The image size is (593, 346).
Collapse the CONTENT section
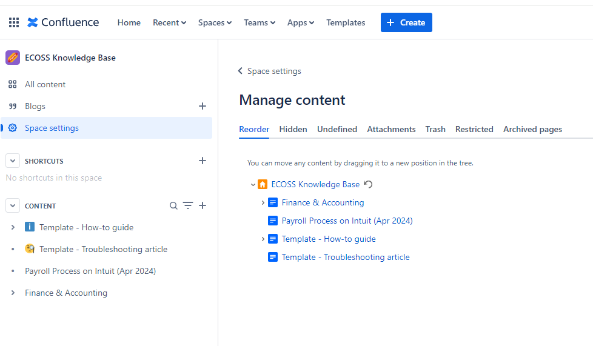coord(13,205)
